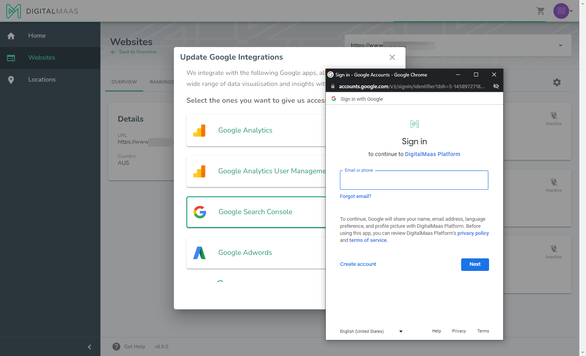This screenshot has width=586, height=356.
Task: Click the DigitalMaas M logo in sign-in popup
Action: click(x=414, y=124)
